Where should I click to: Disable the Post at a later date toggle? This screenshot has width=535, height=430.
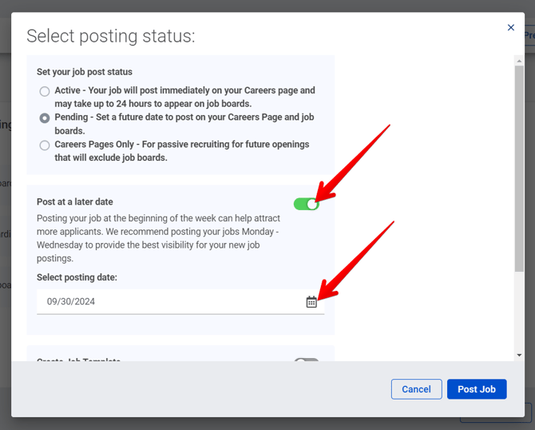pos(306,204)
